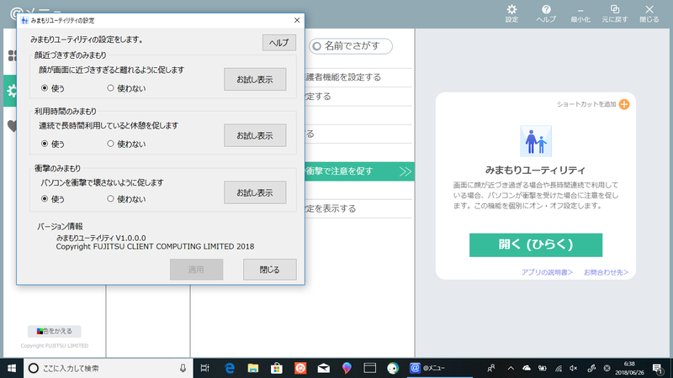Screen dimensions: 673x378
Task: Open network tray icon
Action: pyautogui.click(x=558, y=368)
